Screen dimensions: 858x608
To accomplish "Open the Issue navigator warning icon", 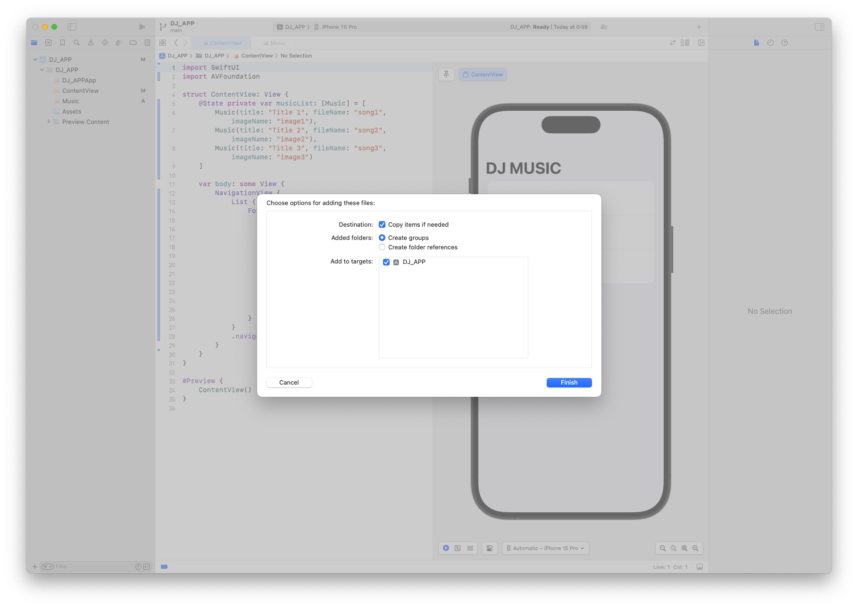I will [91, 42].
